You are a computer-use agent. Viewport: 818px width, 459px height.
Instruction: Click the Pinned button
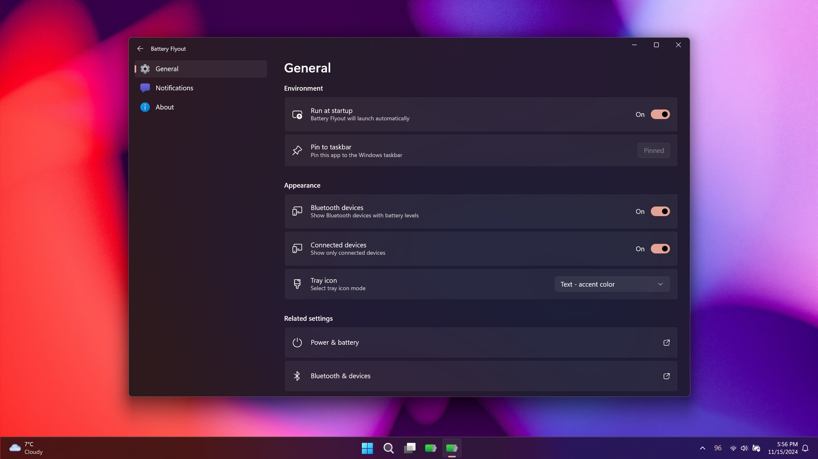(x=653, y=150)
